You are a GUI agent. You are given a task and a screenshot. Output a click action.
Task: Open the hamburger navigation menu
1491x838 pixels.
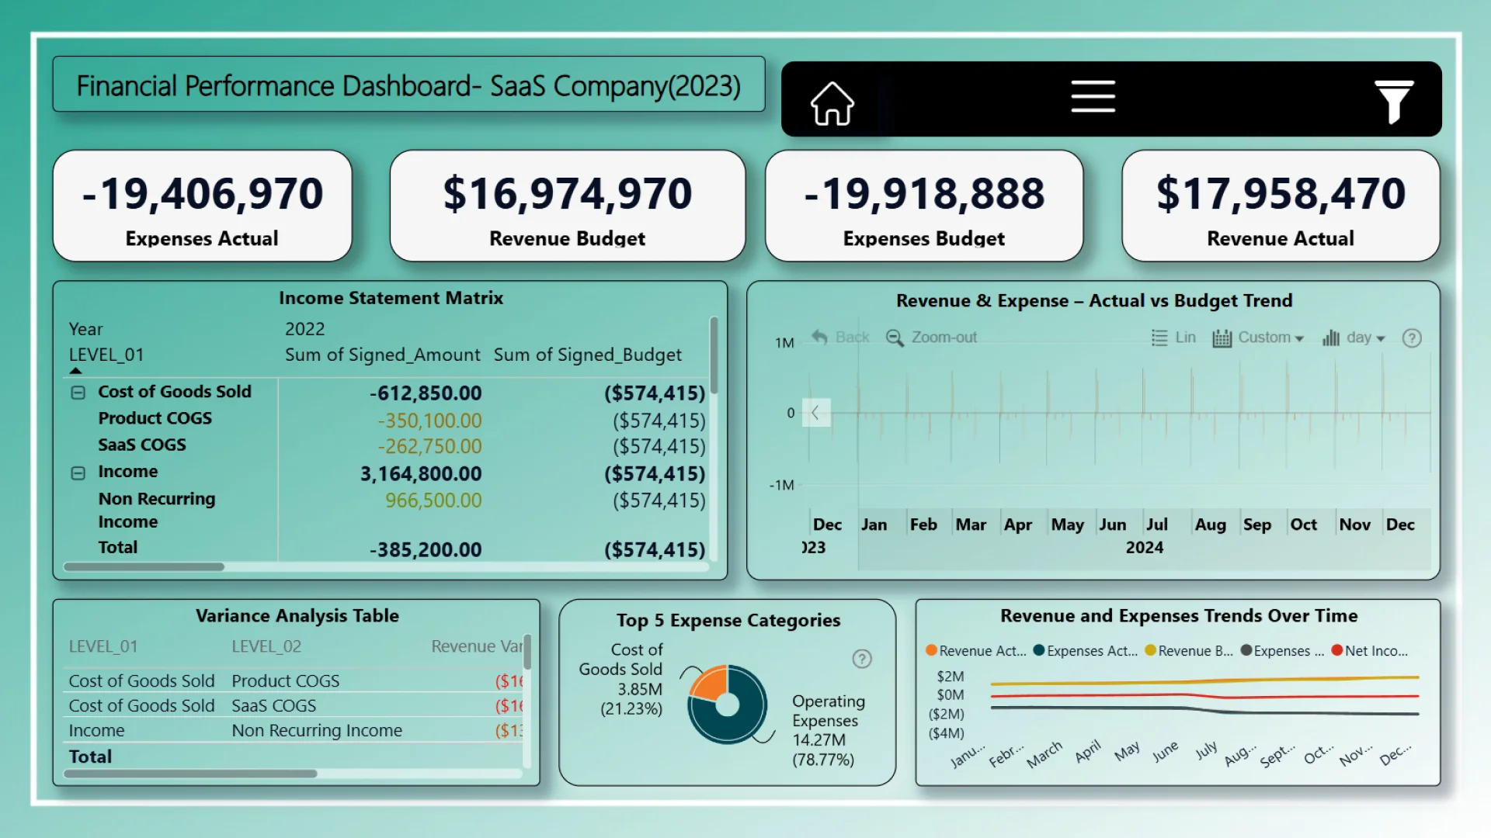tap(1093, 96)
